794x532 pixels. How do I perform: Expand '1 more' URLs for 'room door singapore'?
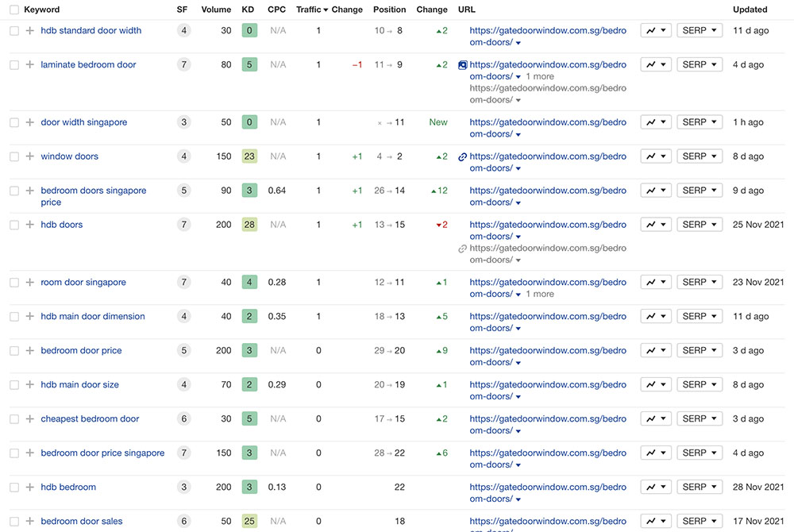(539, 294)
